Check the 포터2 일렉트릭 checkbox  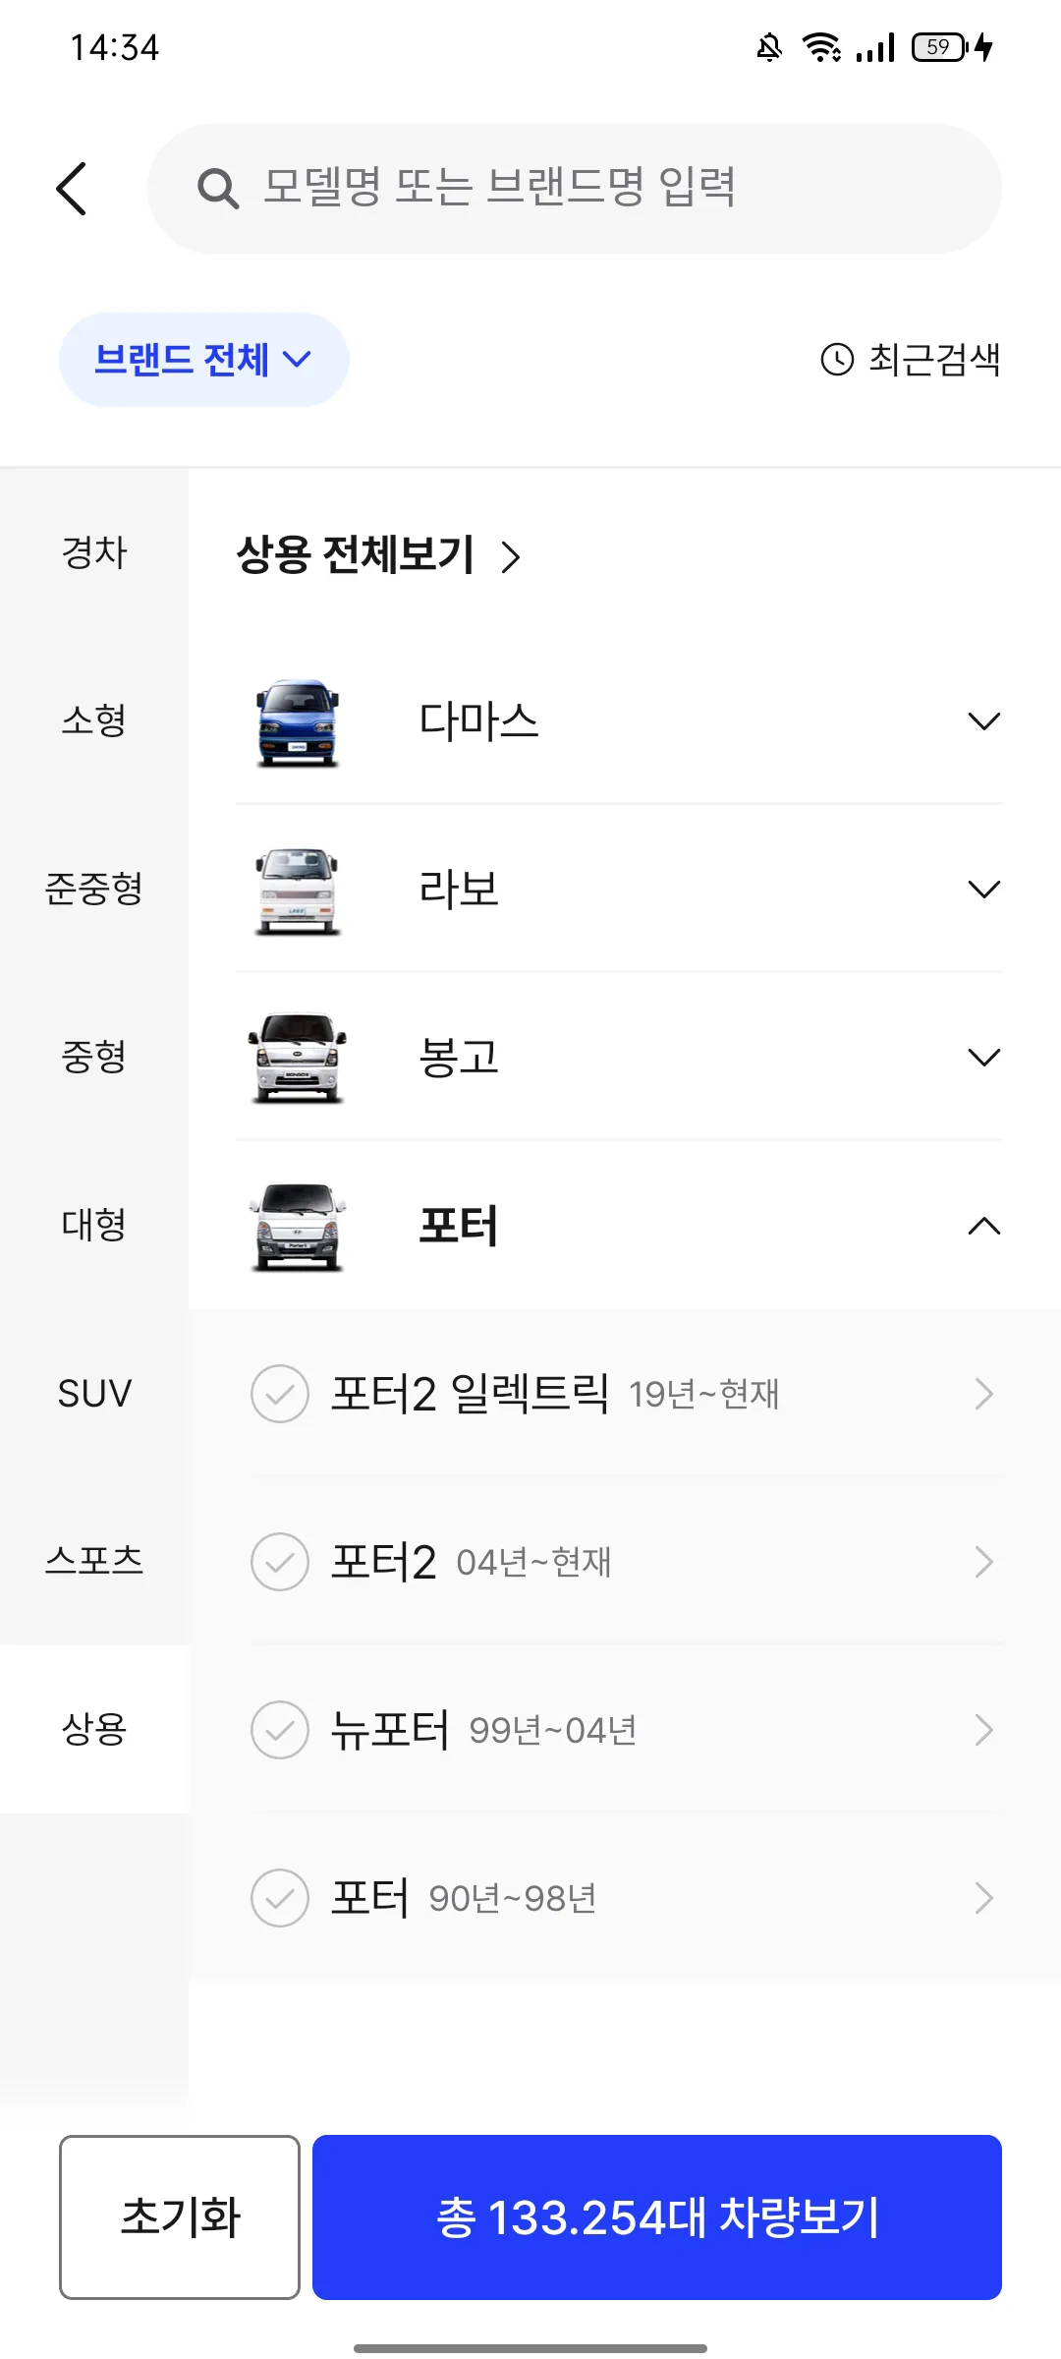coord(280,1394)
